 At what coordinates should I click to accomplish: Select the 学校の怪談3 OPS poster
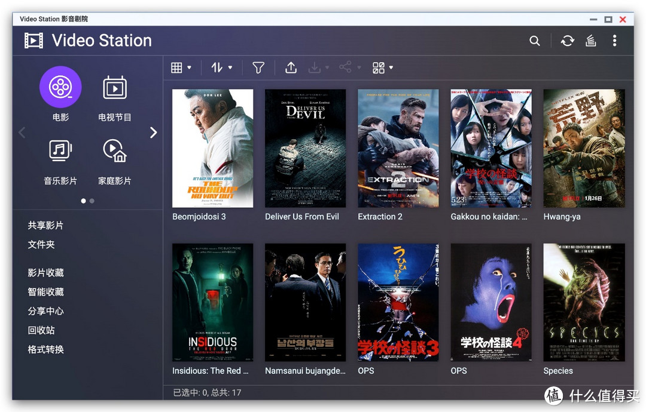tap(398, 303)
